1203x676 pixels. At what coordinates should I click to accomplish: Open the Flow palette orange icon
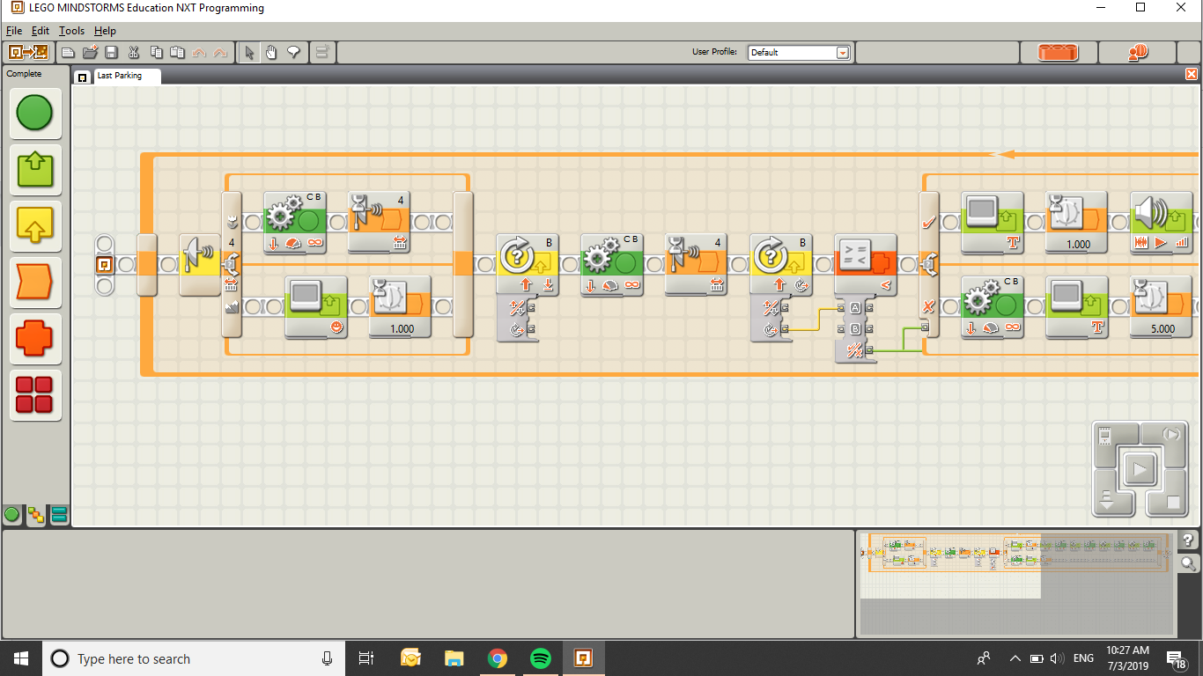35,282
